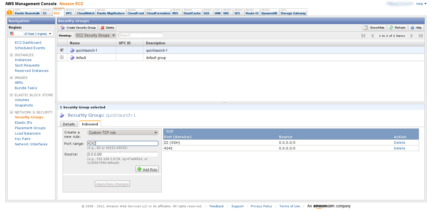Delete the port 4242 inbound rule

[399, 148]
